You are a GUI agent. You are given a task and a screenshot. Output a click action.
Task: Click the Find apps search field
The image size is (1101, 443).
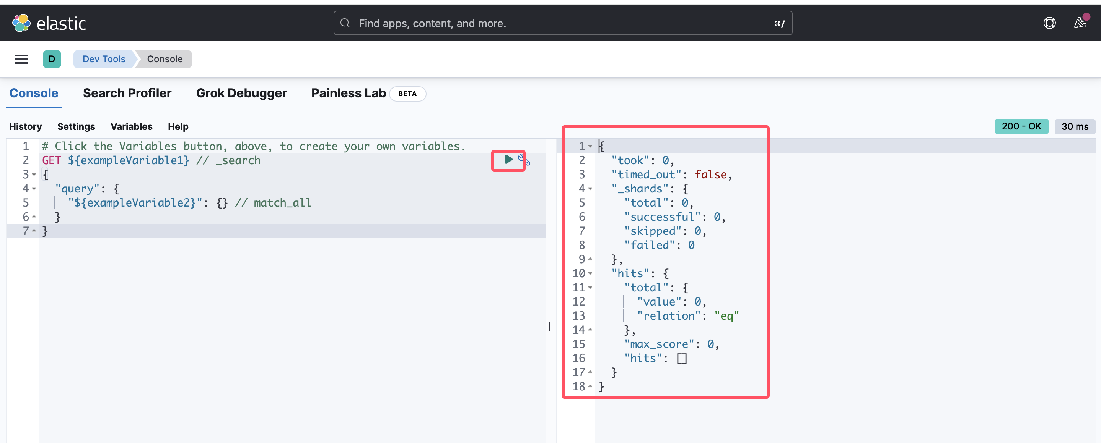tap(555, 23)
